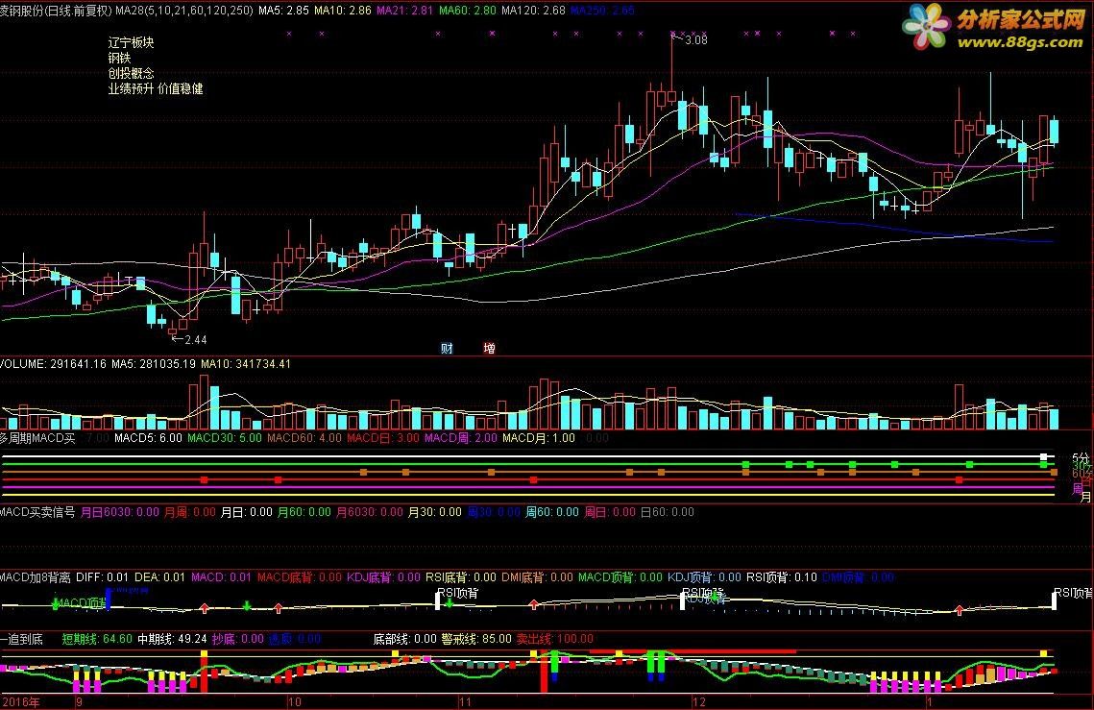
Task: Jump to month 12 on time axis
Action: tap(699, 701)
